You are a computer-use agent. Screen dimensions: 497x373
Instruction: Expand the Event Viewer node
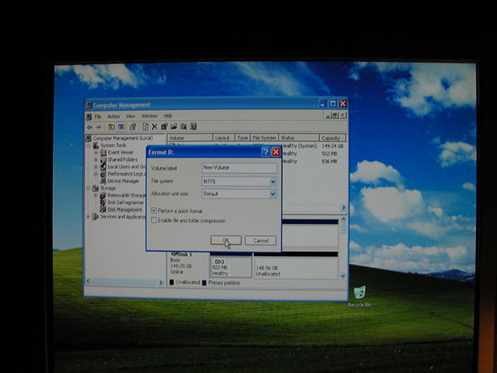[x=96, y=153]
